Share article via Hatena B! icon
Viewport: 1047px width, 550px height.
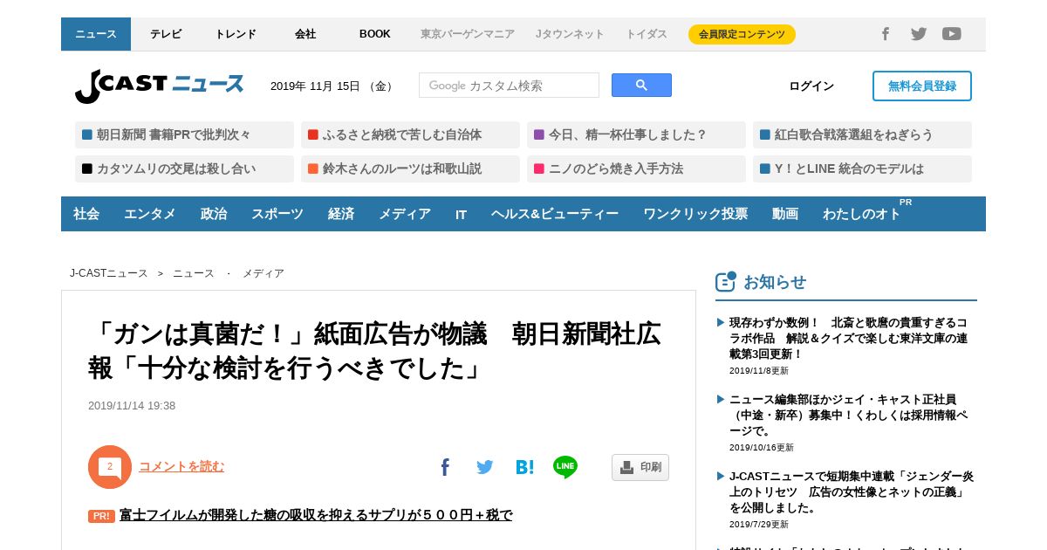click(x=524, y=467)
